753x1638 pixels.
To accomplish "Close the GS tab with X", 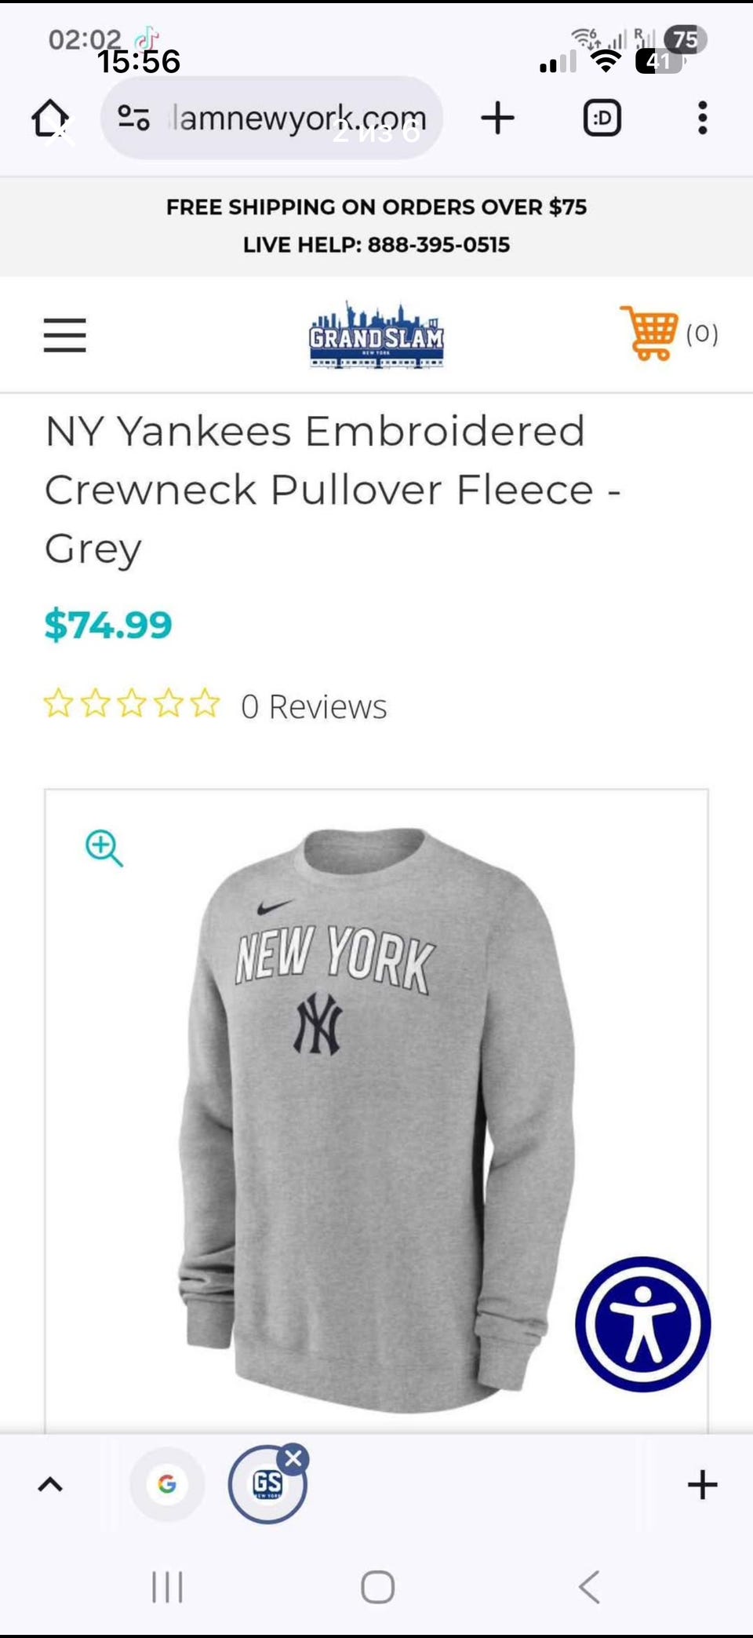I will coord(293,1459).
